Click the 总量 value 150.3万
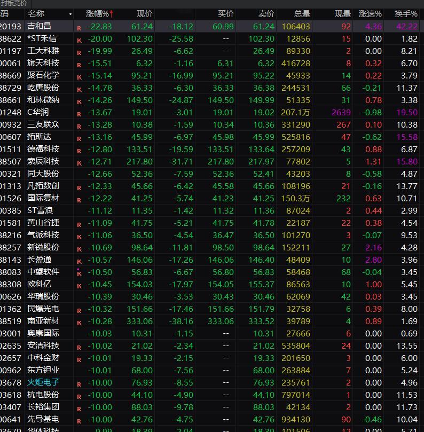The width and height of the screenshot is (424, 432). pos(296,198)
